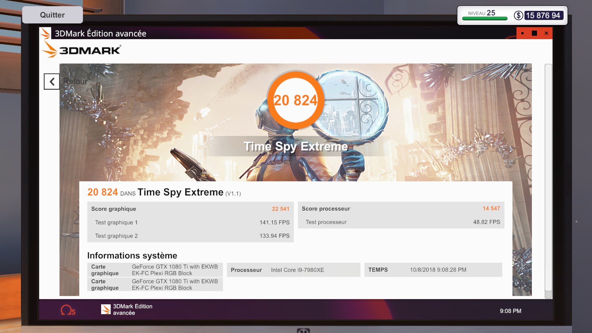Viewport: 592px width, 333px height.
Task: Click the Retour label
Action: (x=75, y=81)
